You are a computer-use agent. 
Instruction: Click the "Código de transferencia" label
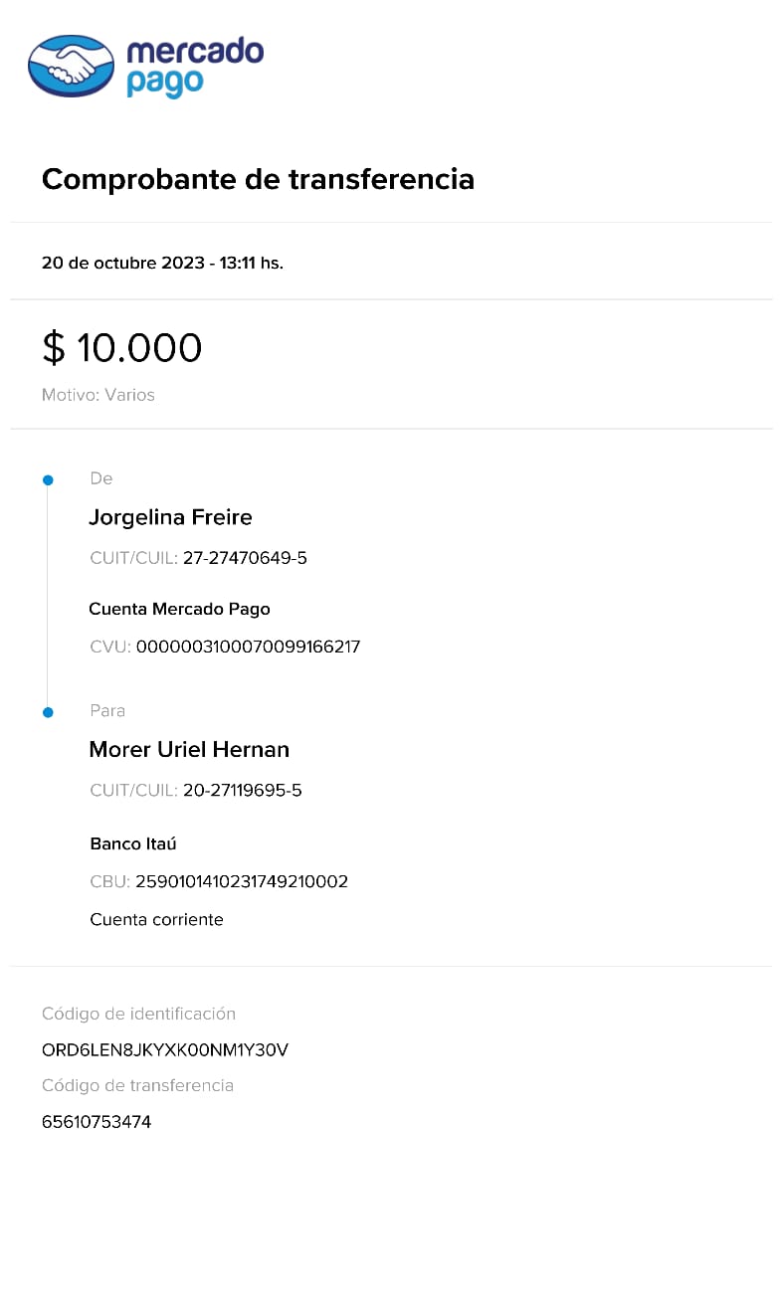[137, 1085]
